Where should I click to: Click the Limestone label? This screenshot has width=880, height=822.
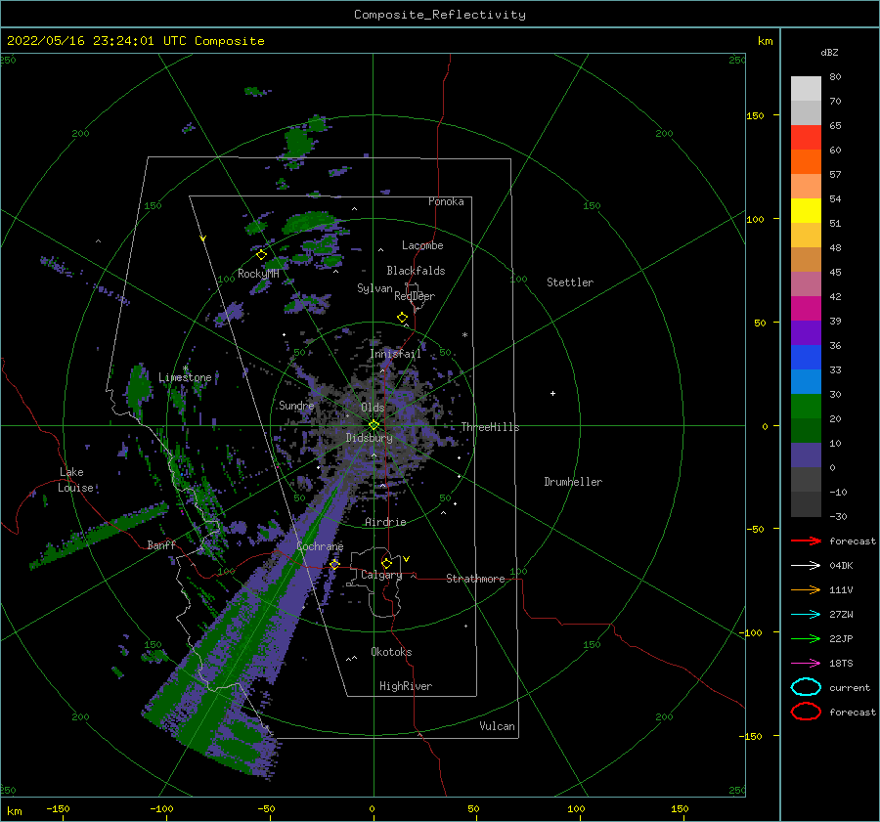pyautogui.click(x=185, y=377)
